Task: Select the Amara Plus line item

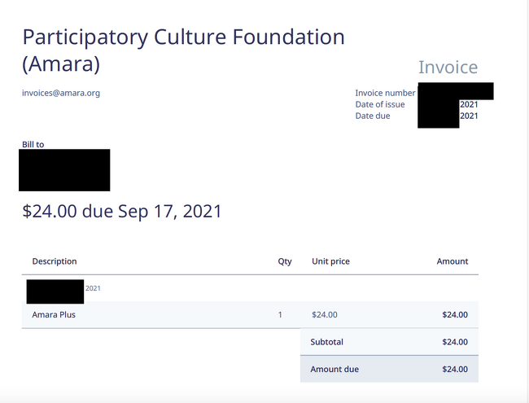Action: [x=54, y=314]
